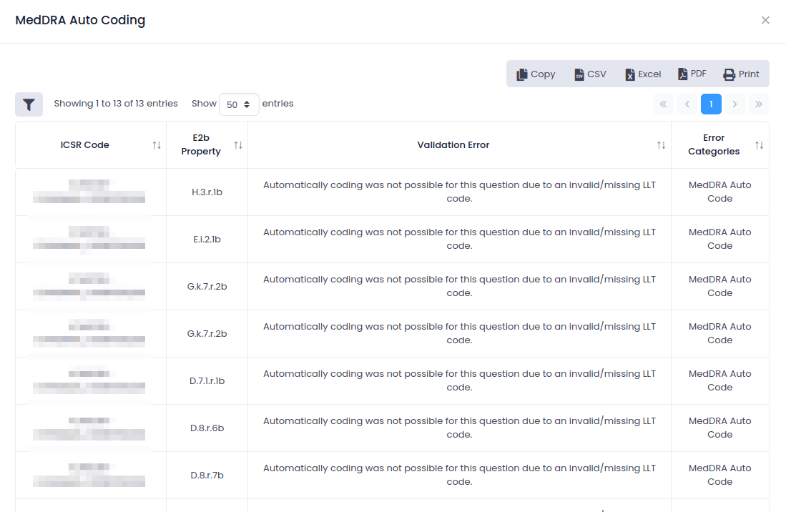Click validation error text in H.3.r.1b row
This screenshot has width=786, height=512.
(x=459, y=192)
